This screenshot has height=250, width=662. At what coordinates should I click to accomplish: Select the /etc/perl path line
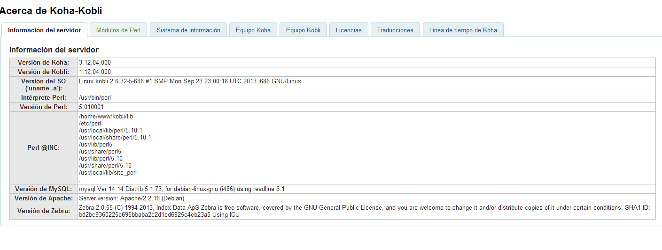click(90, 123)
